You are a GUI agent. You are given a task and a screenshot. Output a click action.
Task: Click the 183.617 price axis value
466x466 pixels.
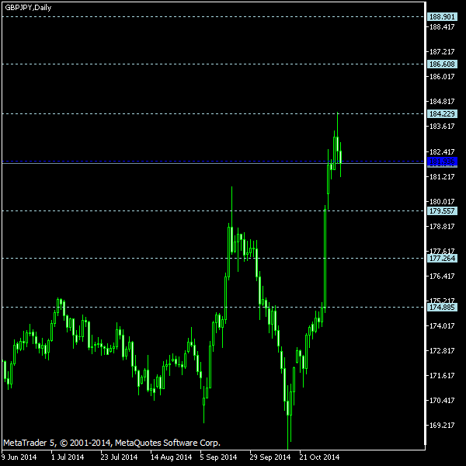[x=442, y=127]
